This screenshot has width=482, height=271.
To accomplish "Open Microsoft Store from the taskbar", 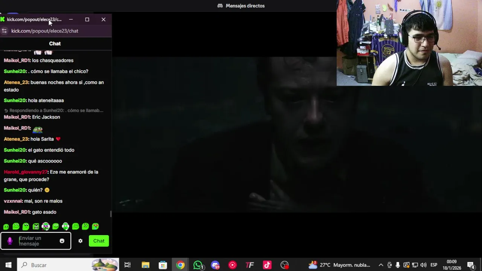I will click(x=163, y=265).
